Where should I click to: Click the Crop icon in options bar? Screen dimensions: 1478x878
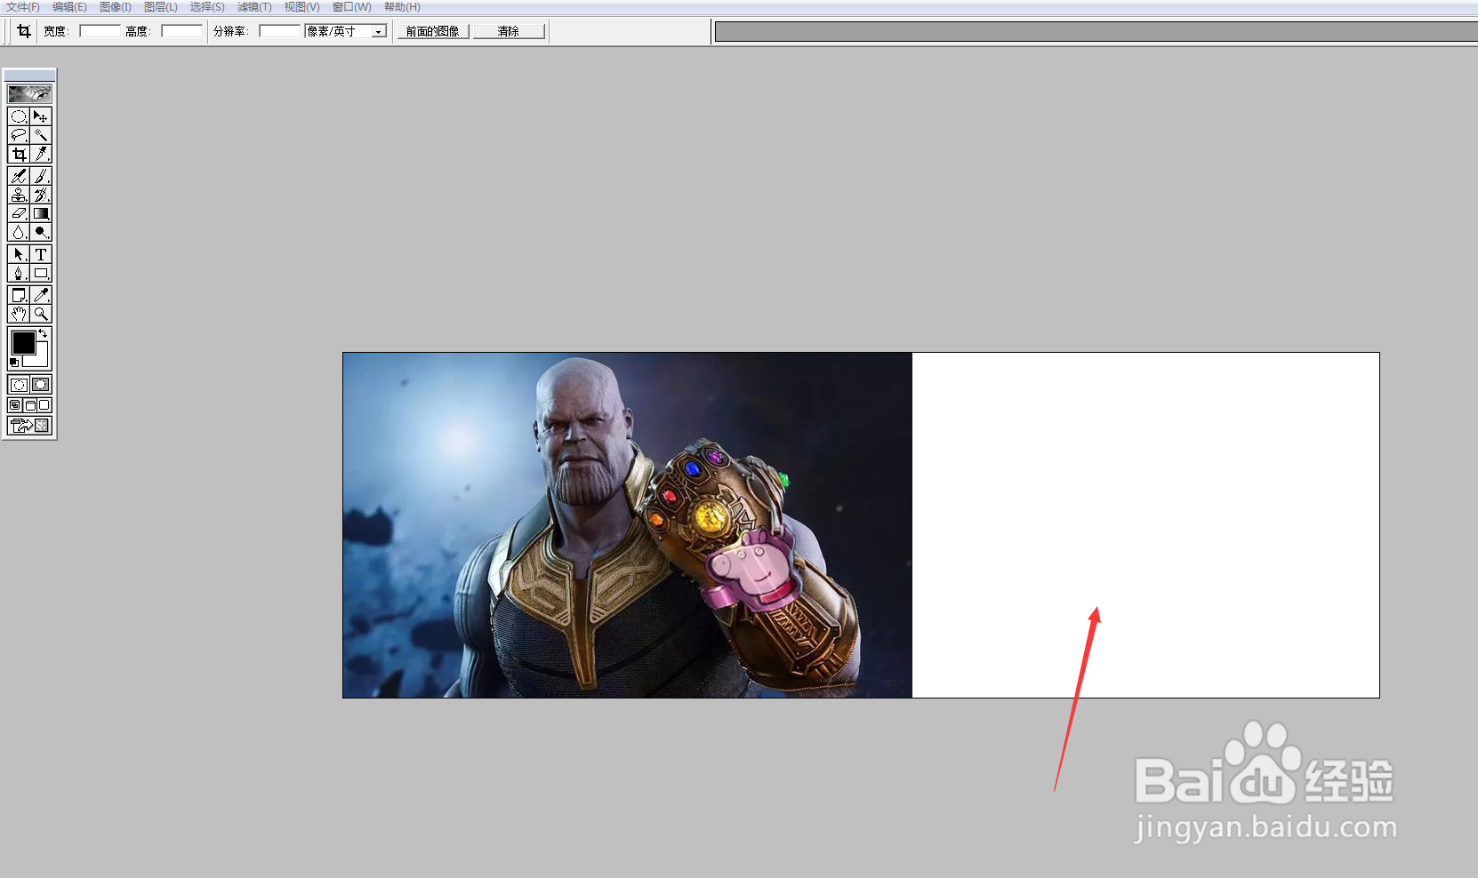tap(24, 31)
